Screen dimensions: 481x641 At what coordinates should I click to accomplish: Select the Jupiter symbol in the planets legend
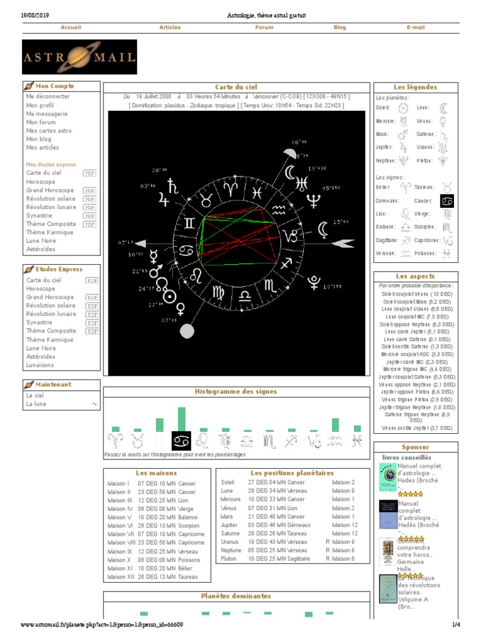pyautogui.click(x=403, y=148)
